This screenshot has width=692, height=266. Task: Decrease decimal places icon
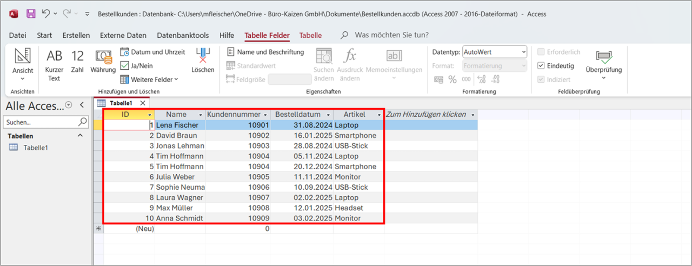[495, 79]
